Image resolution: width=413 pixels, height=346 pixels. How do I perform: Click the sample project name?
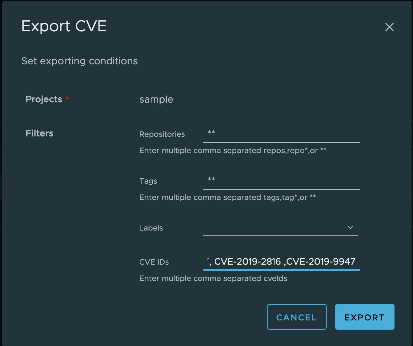click(x=156, y=99)
